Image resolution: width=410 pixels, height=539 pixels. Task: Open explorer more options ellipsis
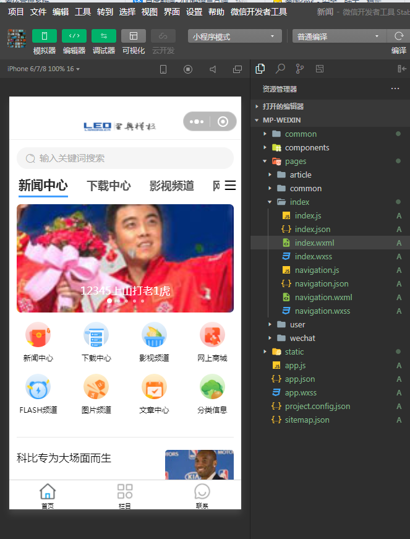point(395,89)
